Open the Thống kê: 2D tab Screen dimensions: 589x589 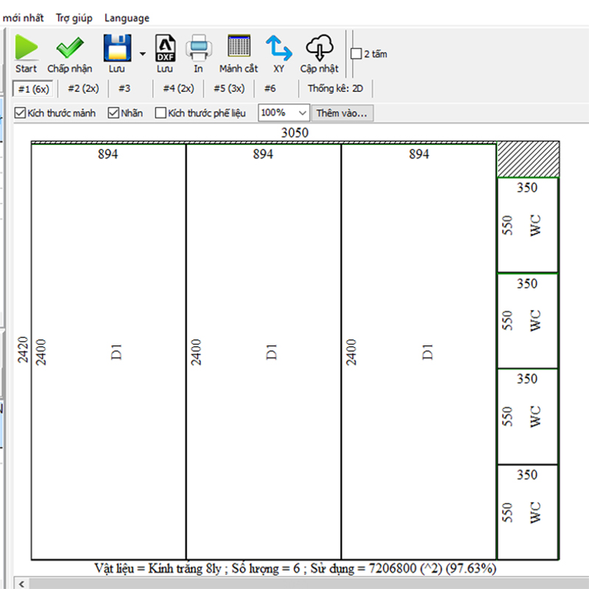pyautogui.click(x=335, y=88)
